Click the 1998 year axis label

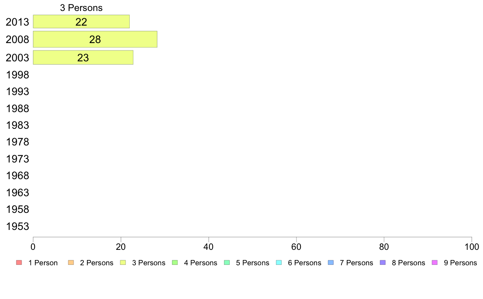17,75
